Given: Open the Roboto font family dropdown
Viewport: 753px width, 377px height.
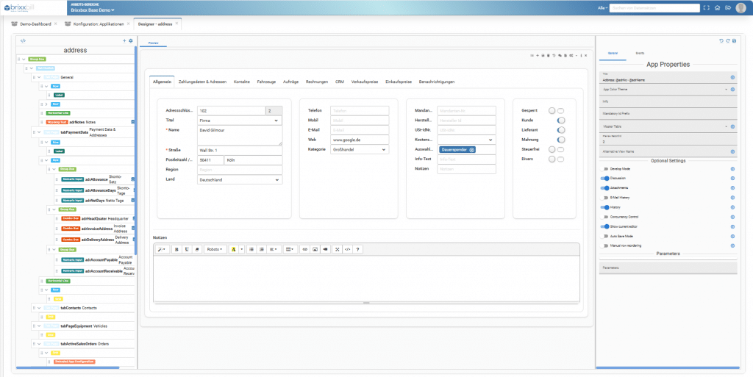Looking at the screenshot, I should click(215, 249).
